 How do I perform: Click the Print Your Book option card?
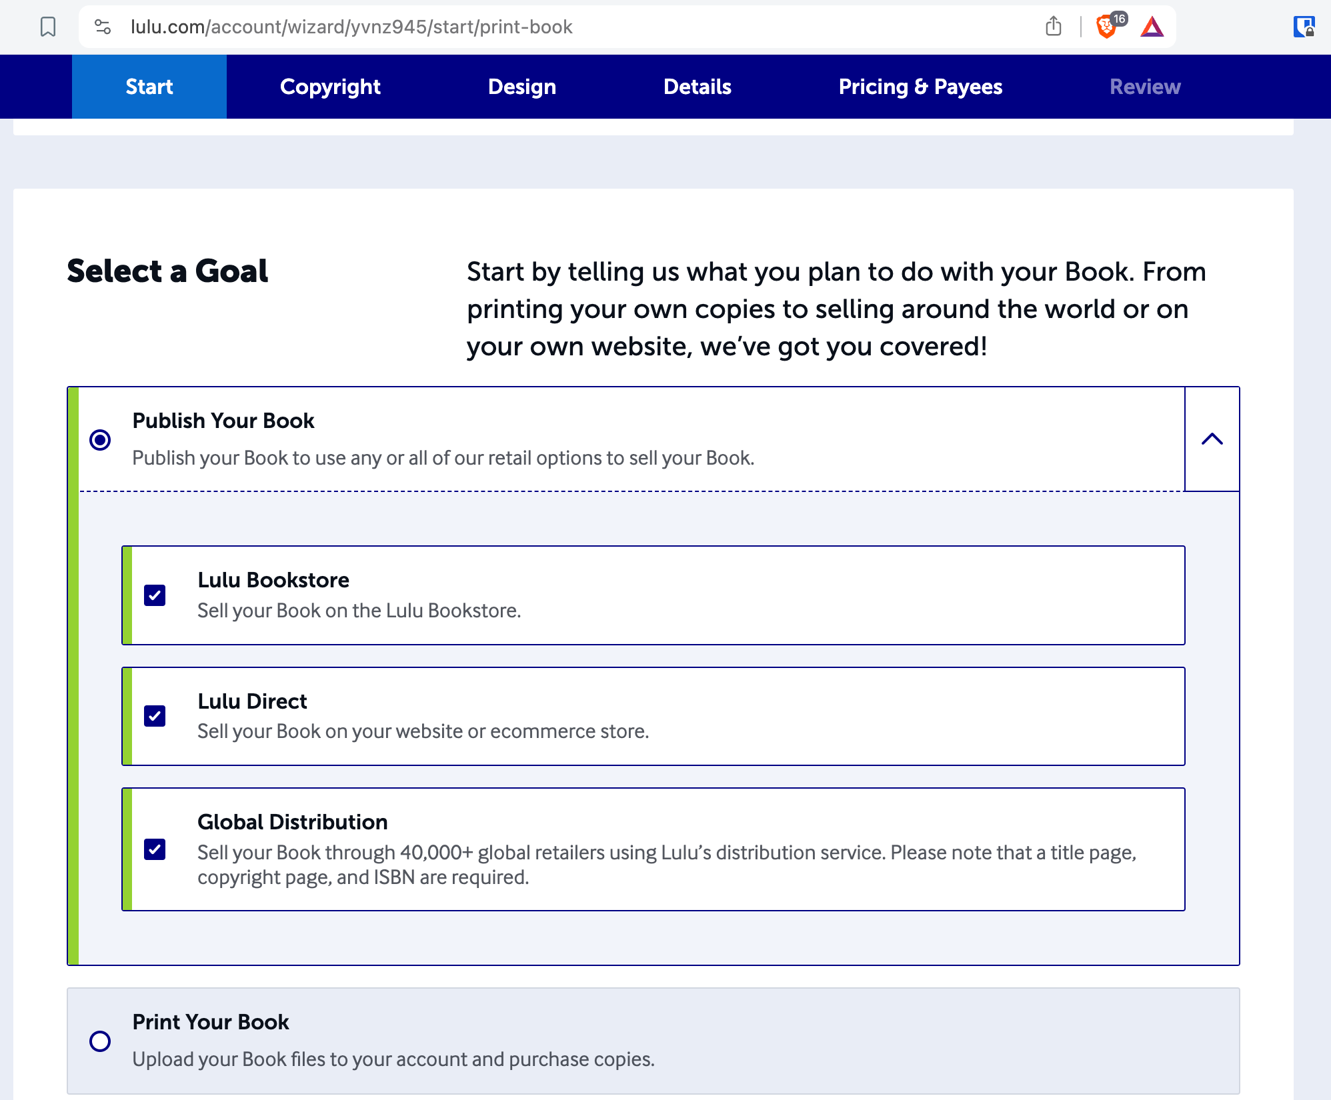652,1040
